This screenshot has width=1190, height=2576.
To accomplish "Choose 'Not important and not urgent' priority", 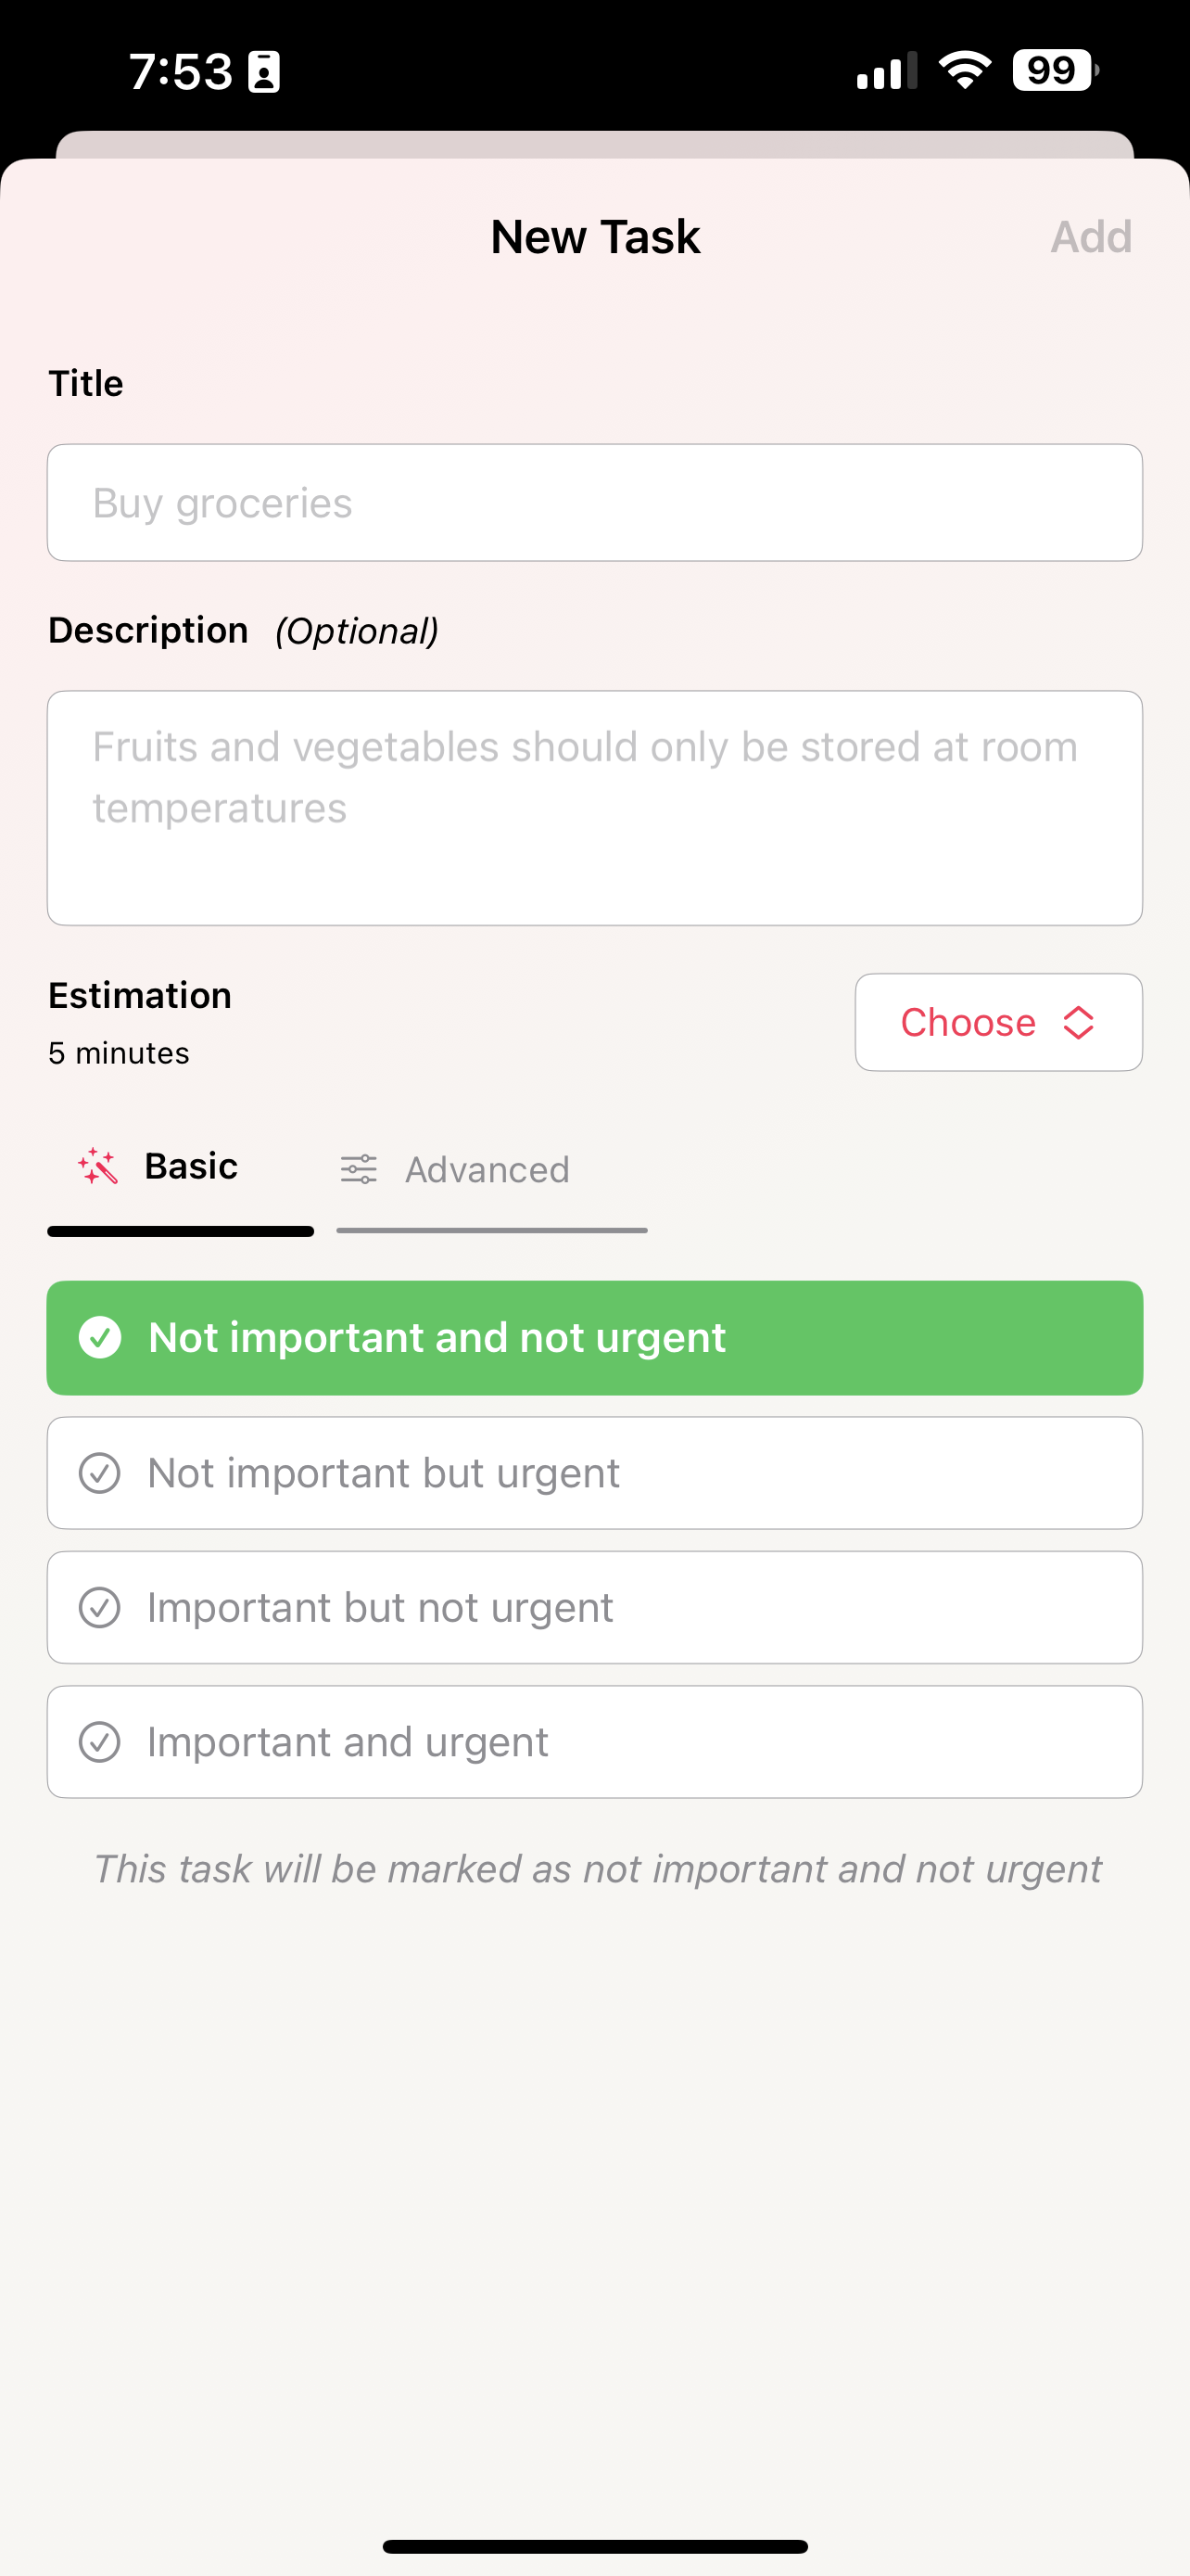I will [594, 1338].
